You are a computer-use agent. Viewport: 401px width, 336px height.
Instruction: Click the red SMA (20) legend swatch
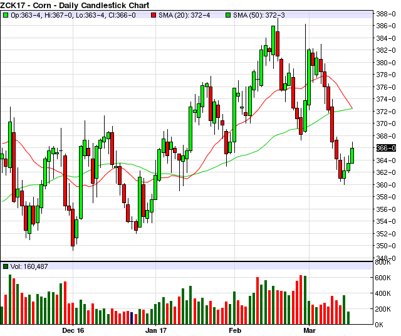coord(154,15)
